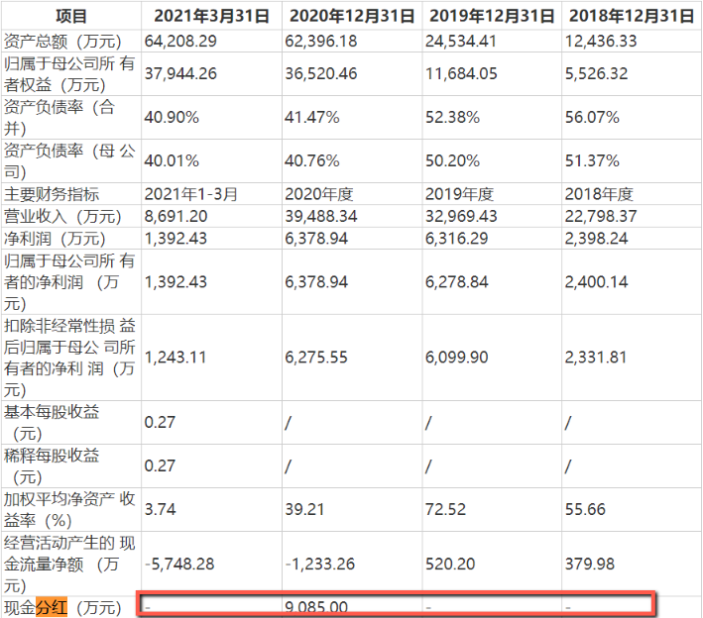
Task: Click the 经营活动产生的现金流量净额 row label
Action: click(69, 565)
